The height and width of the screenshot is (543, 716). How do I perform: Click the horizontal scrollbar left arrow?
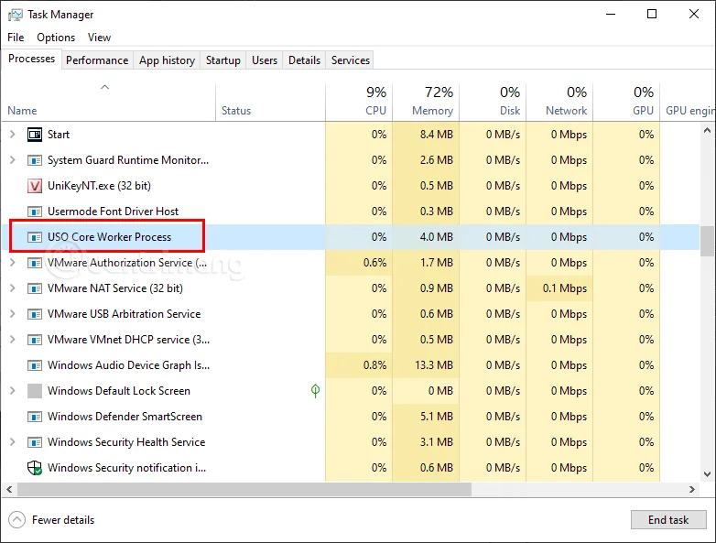(x=9, y=489)
